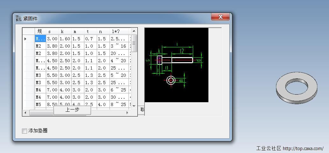329x153 pixels.
Task: Select the highlighted M... cell in the first row
Action: click(x=40, y=39)
